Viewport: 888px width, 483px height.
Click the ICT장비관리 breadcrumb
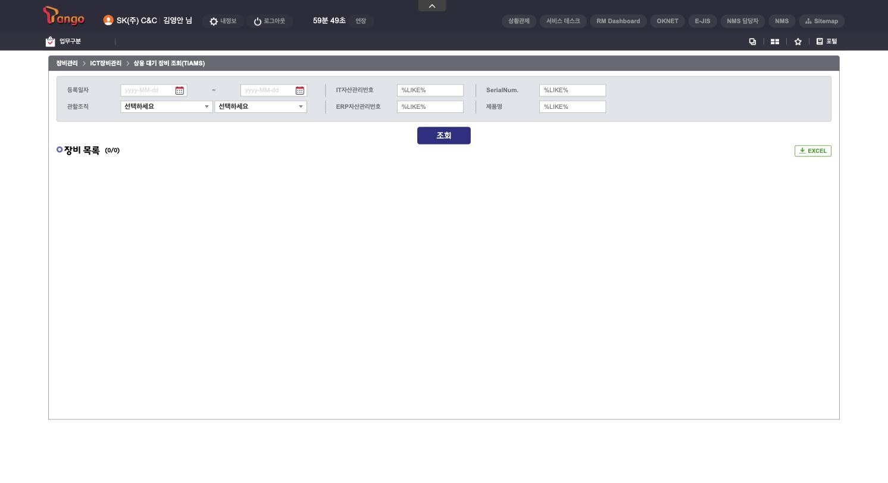tap(106, 64)
